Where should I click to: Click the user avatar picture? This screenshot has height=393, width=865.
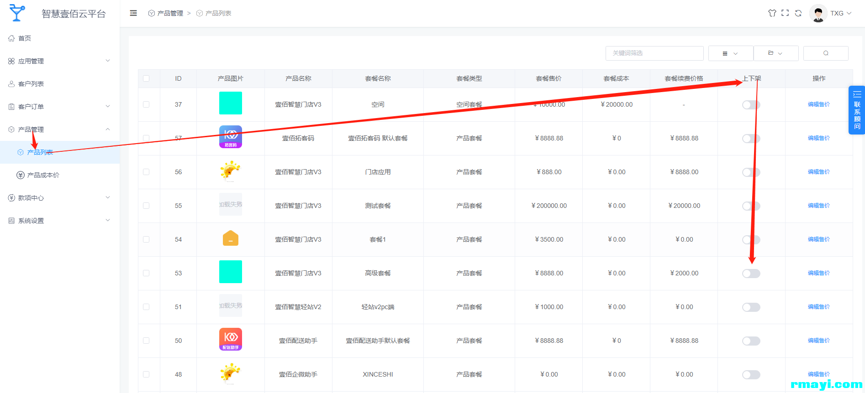click(818, 13)
